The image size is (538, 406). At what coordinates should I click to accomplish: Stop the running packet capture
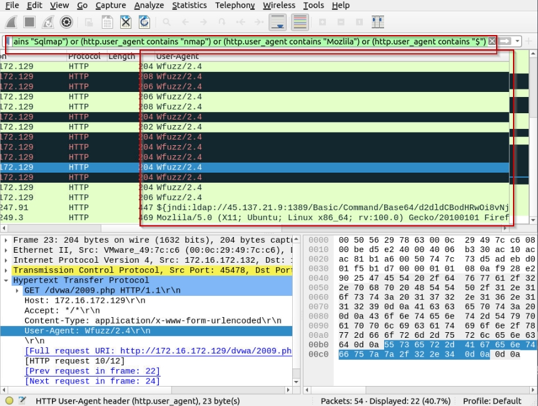pos(29,22)
